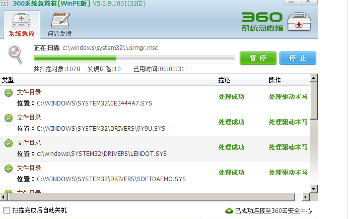Click 处理成功 in the 9Y9U.SYS row
The height and width of the screenshot is (219, 350).
(232, 122)
